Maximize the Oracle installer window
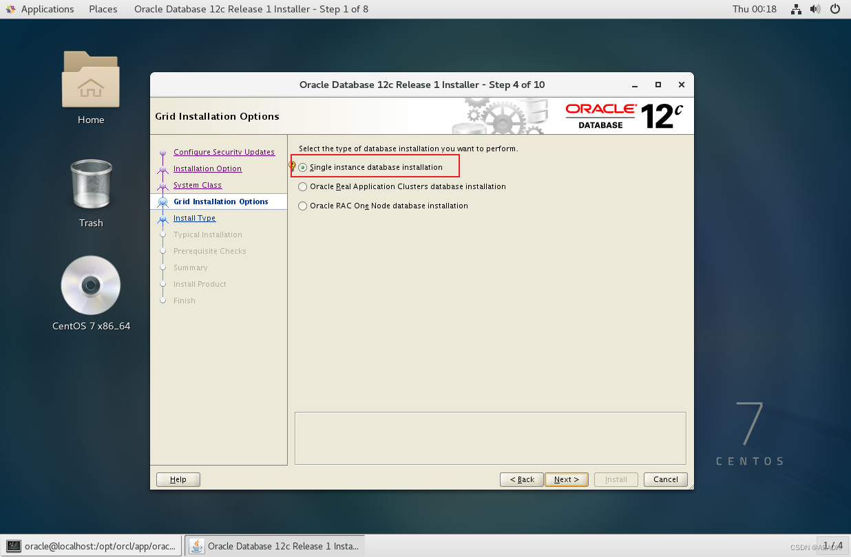 click(x=658, y=85)
